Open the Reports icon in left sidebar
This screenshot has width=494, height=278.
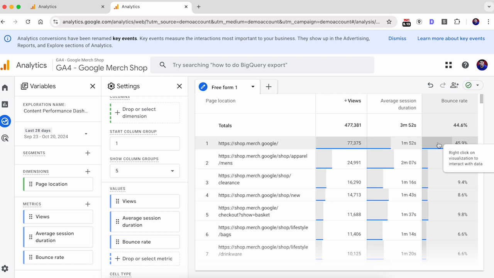point(5,104)
